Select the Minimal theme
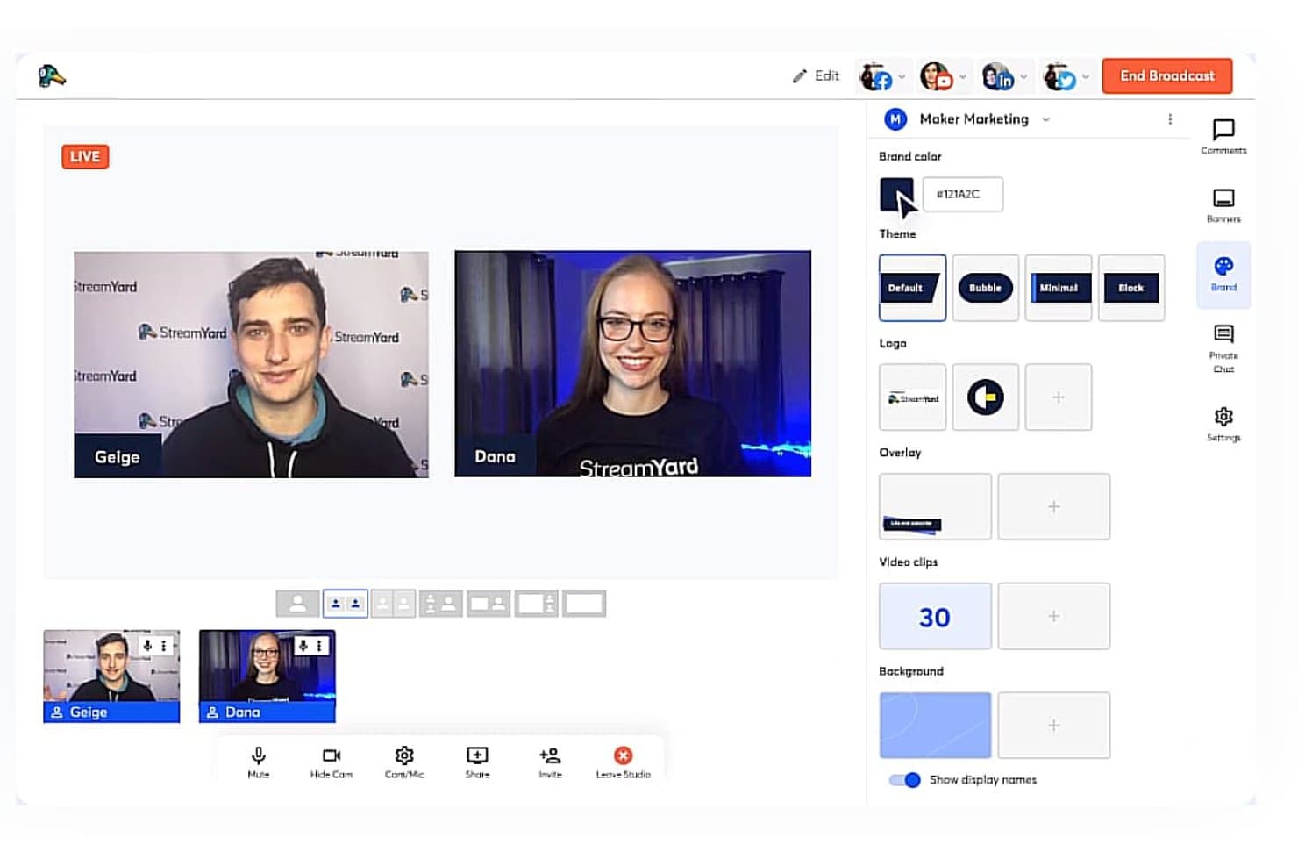This screenshot has height=866, width=1298. [1059, 288]
